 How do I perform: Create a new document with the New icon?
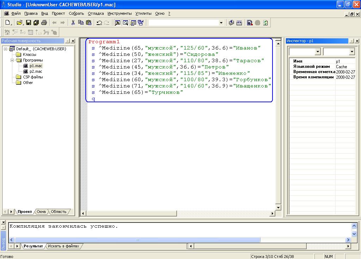[8, 23]
